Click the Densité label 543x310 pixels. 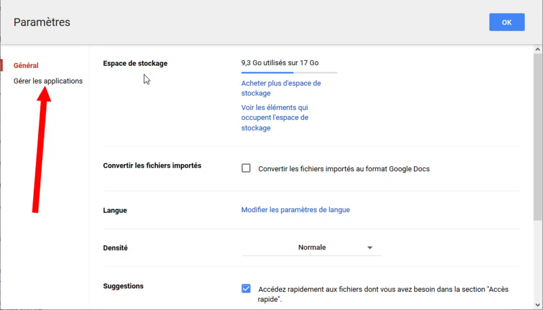coord(115,248)
